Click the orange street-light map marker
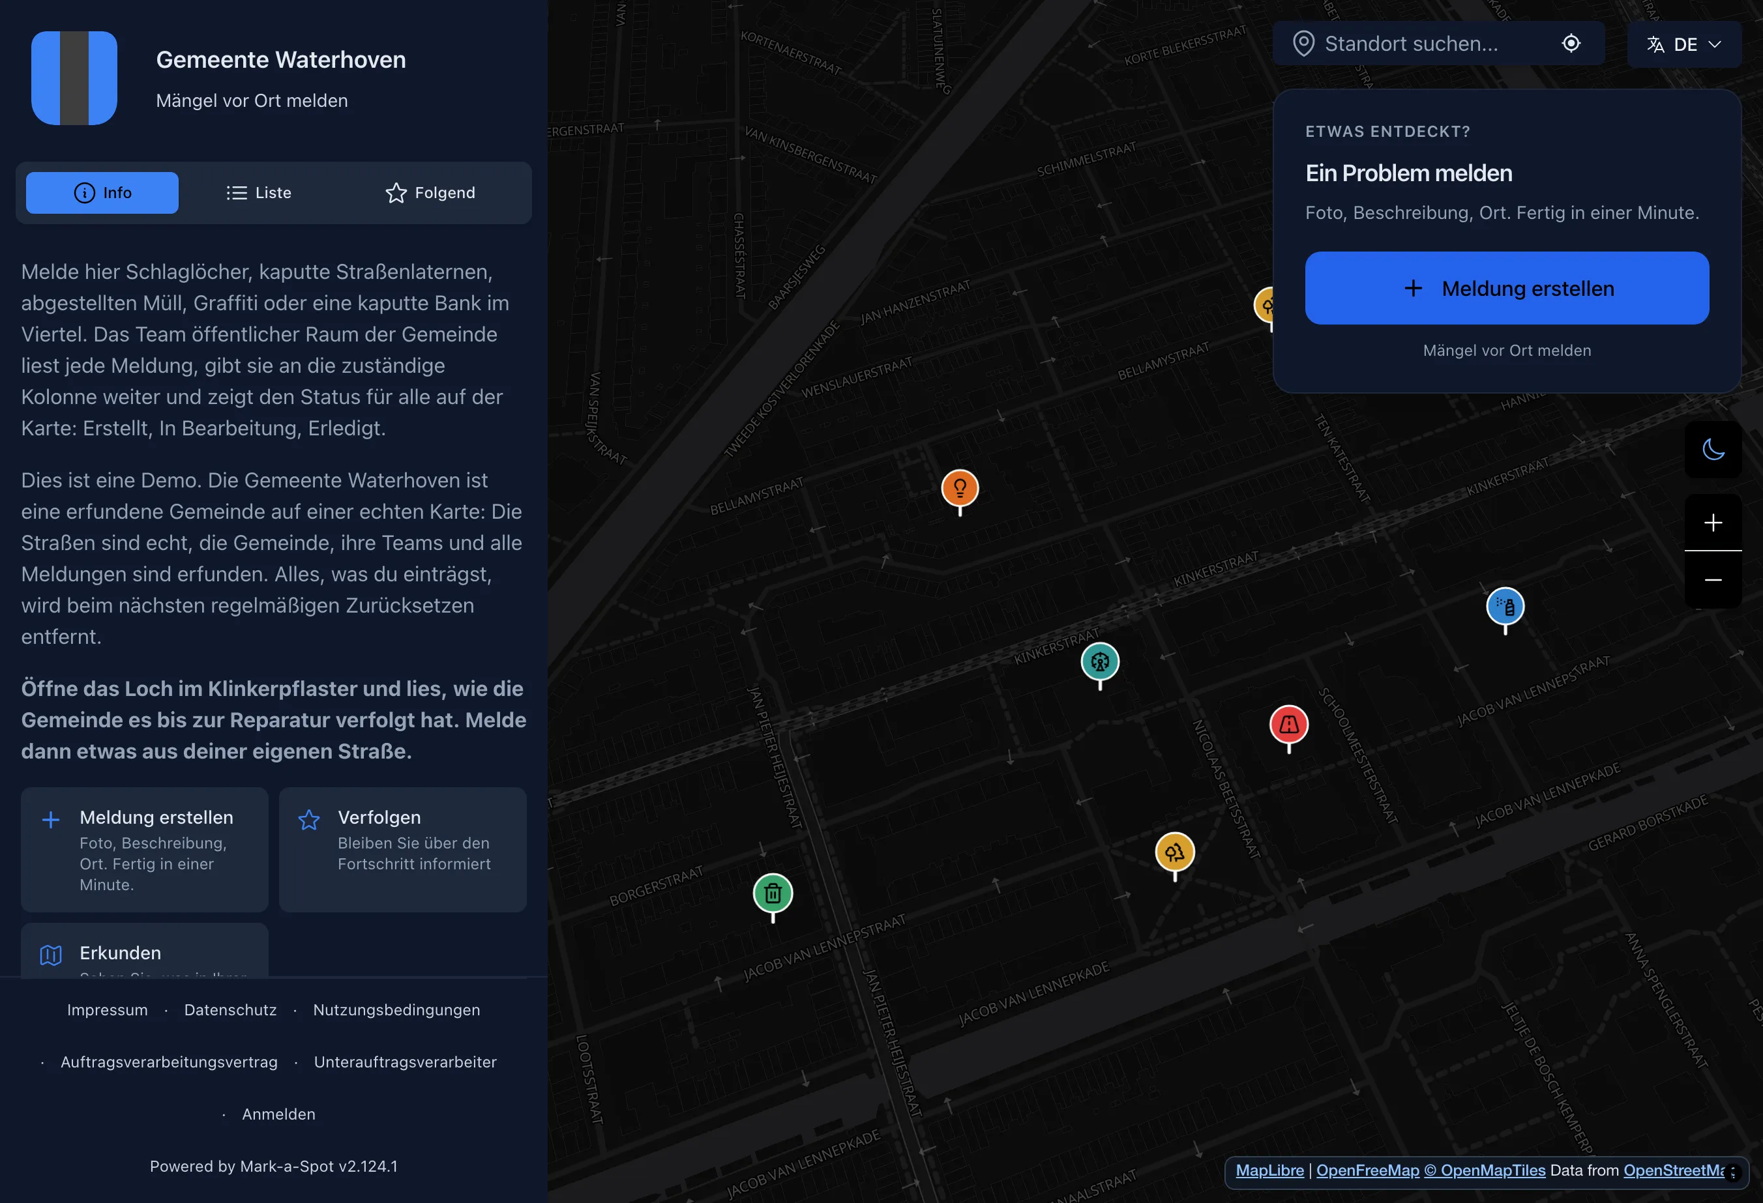 click(960, 488)
